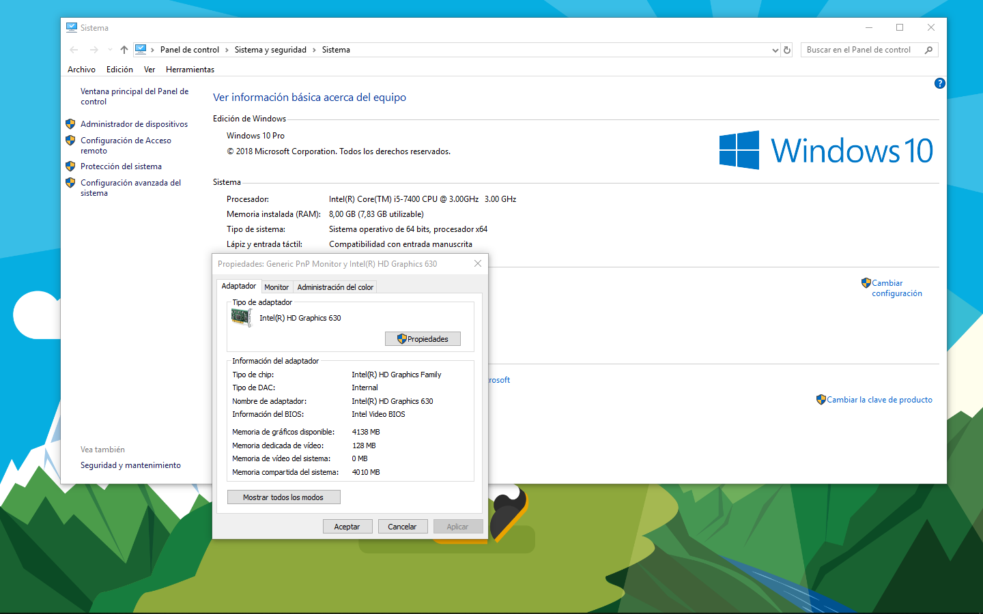Click the forward navigation arrow
This screenshot has width=983, height=614.
(x=94, y=50)
